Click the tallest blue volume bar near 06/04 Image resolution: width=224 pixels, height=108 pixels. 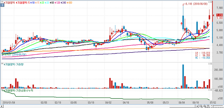point(183,76)
